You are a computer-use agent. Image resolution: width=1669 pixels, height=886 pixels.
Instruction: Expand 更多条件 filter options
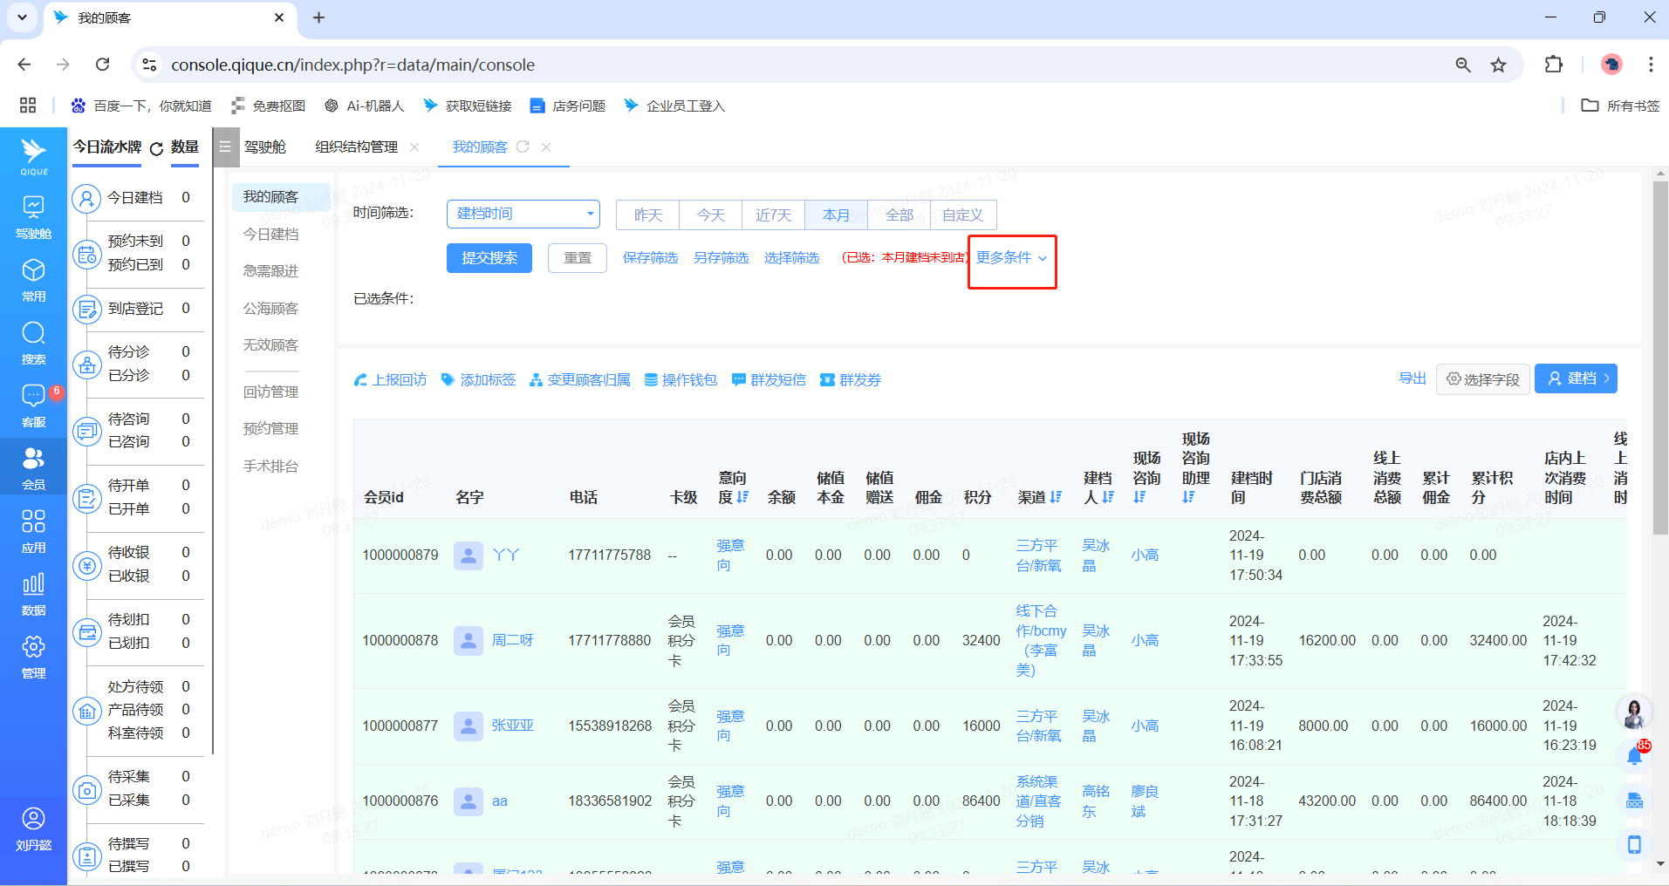[1011, 258]
